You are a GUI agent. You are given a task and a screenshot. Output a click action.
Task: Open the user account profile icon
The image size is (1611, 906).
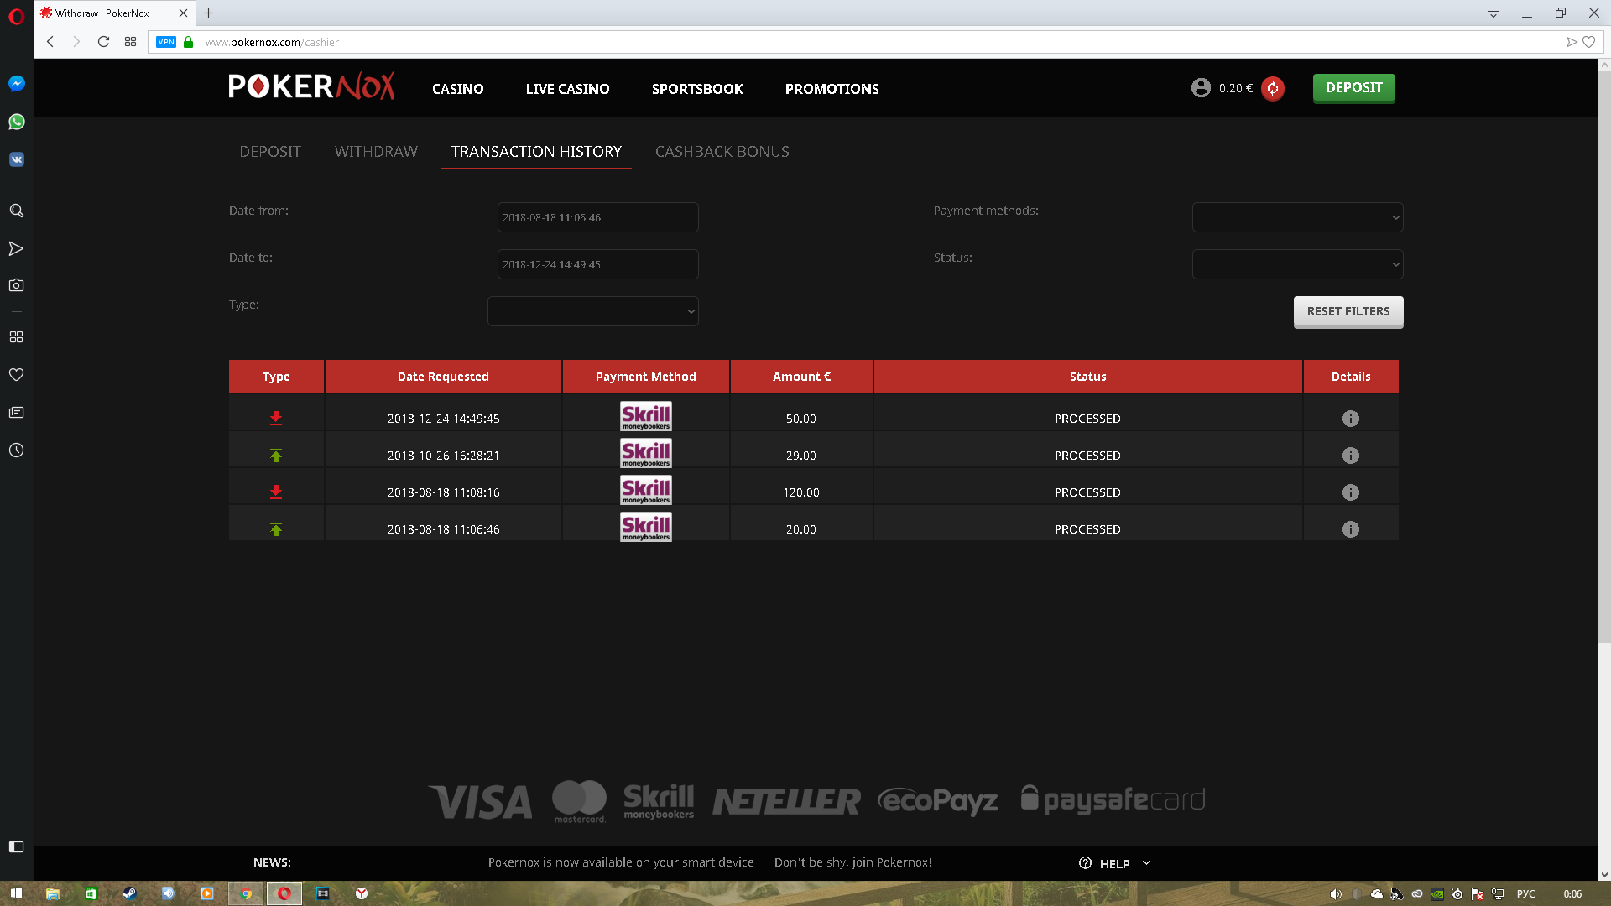[x=1201, y=88]
